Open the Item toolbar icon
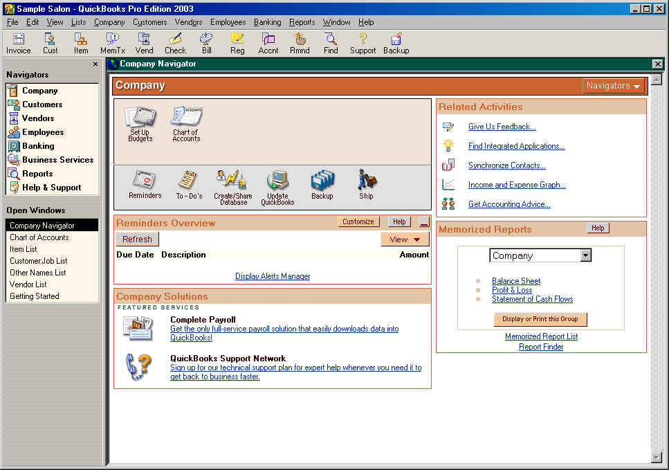Image resolution: width=669 pixels, height=470 pixels. click(x=81, y=44)
